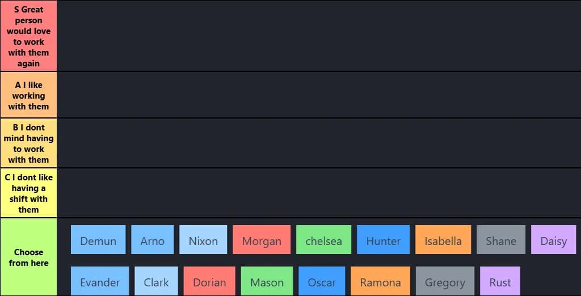Click the "A I like working with them" label
Viewport: 581px width, 296px height.
click(28, 95)
